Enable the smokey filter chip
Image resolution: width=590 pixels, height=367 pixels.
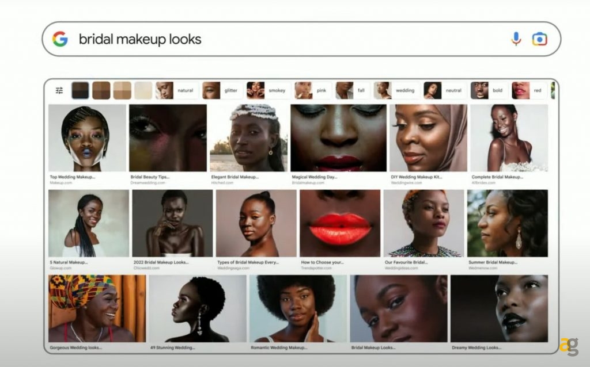pos(267,90)
